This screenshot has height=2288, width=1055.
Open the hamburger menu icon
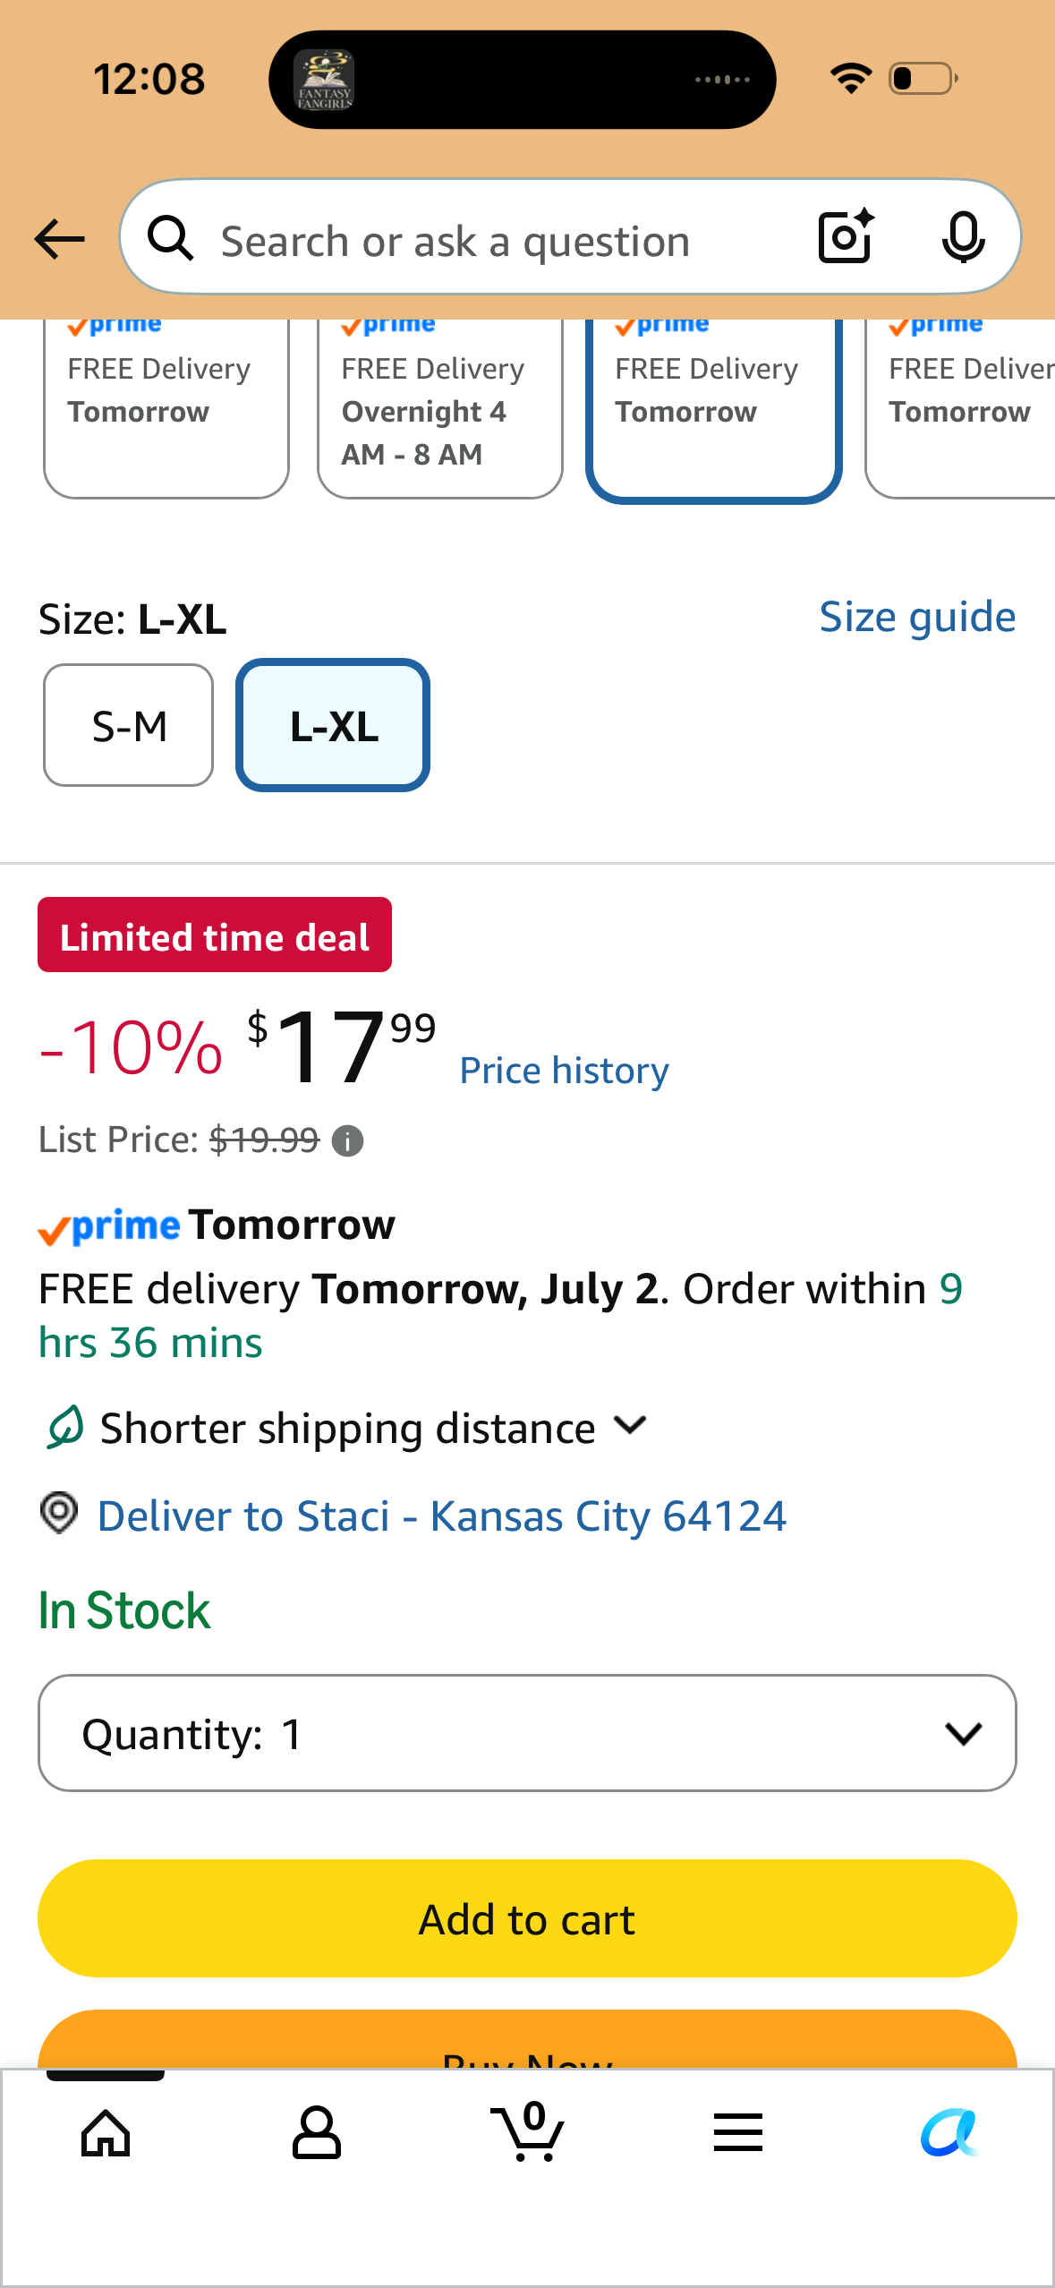738,2132
